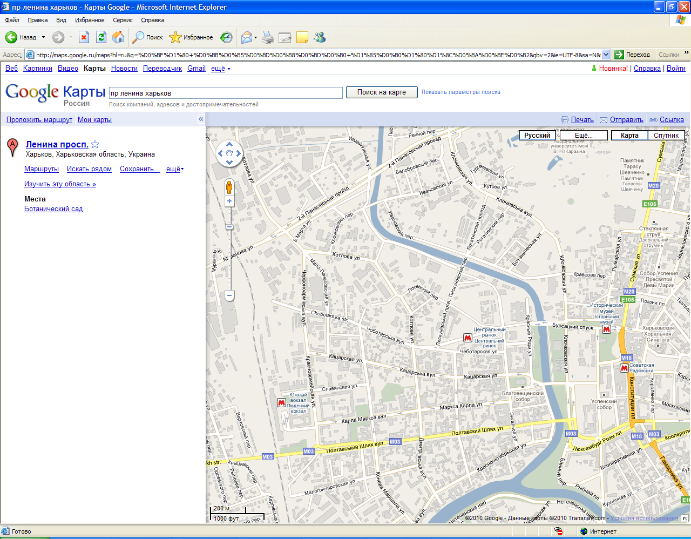Click the browser address bar URL
691x539 pixels.
coord(317,55)
